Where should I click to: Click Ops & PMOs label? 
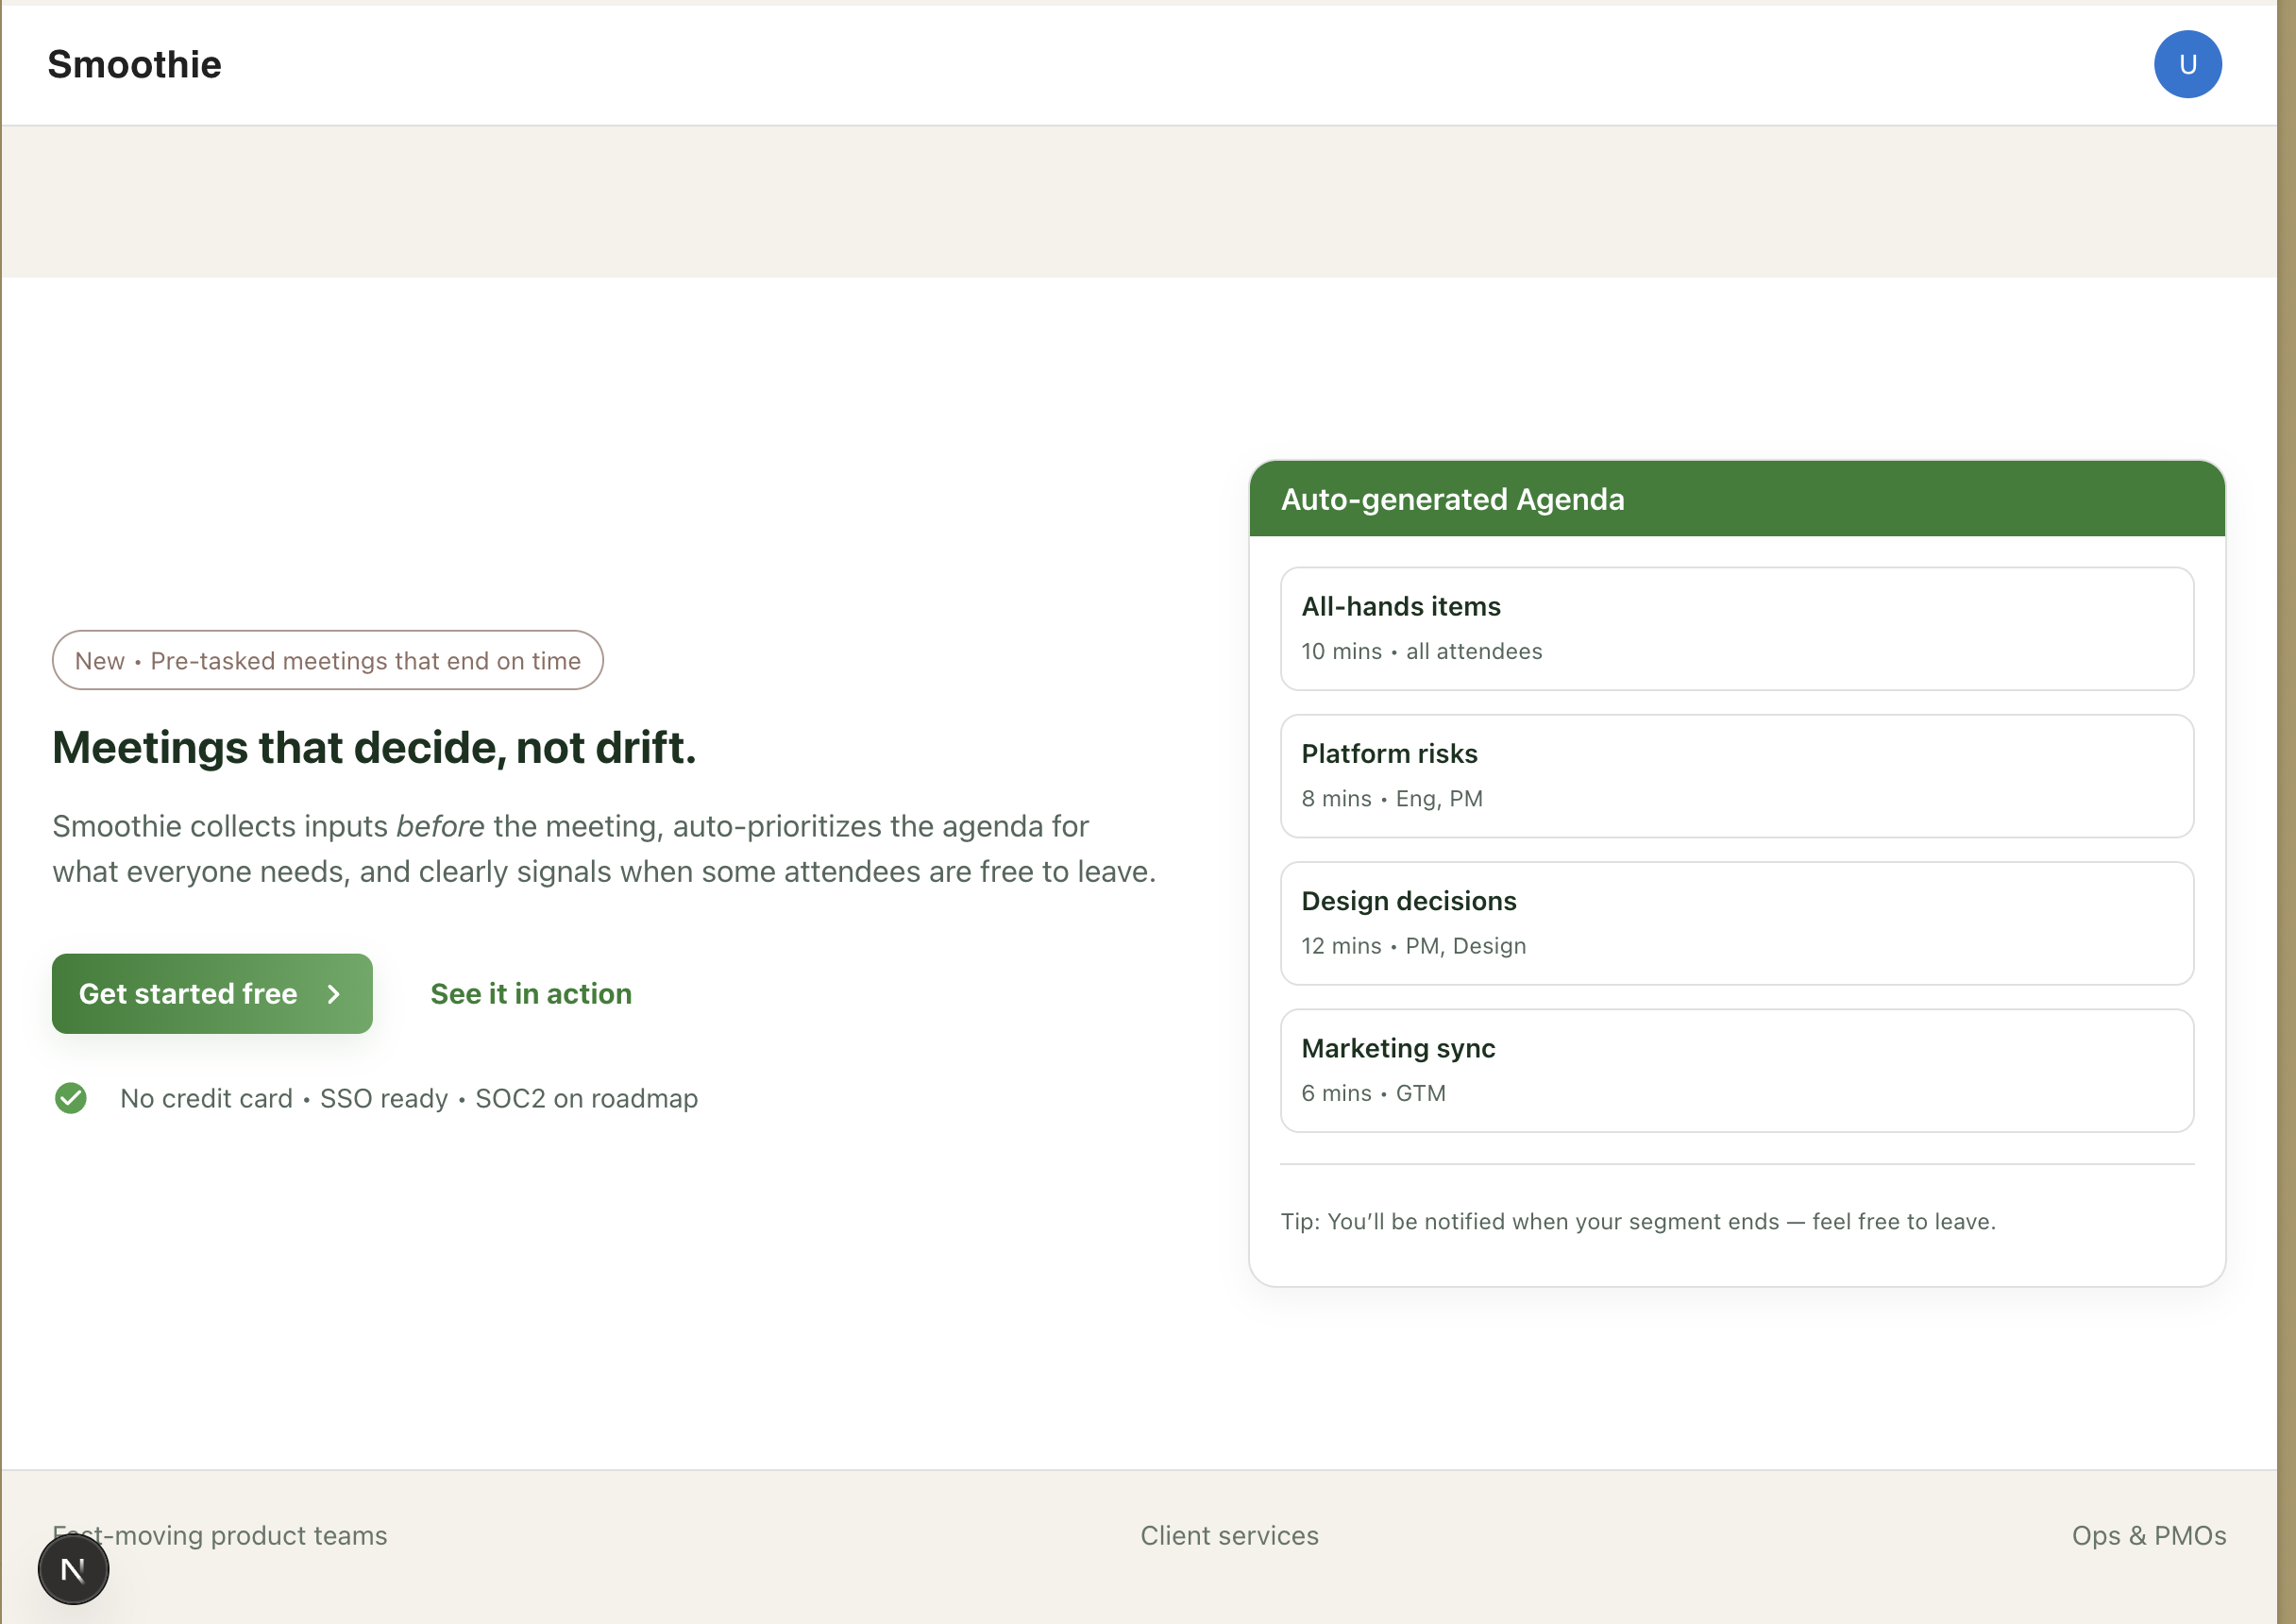tap(2148, 1535)
